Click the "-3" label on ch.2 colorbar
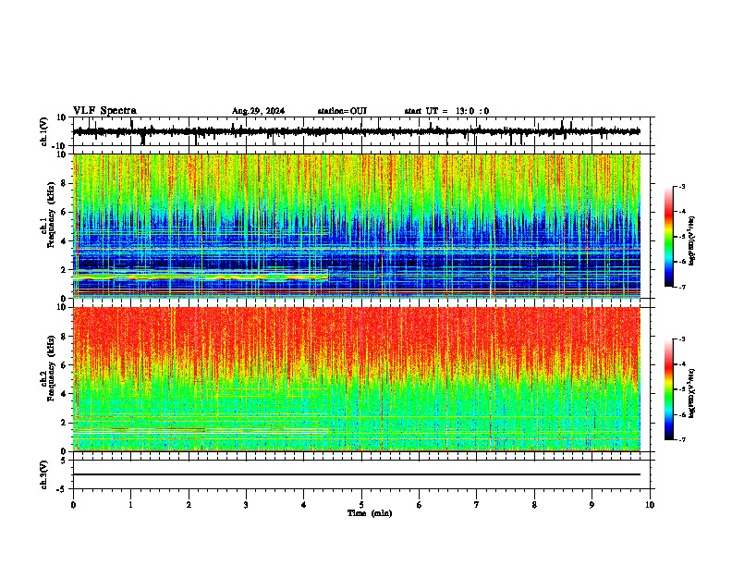This screenshot has width=732, height=566. (681, 339)
